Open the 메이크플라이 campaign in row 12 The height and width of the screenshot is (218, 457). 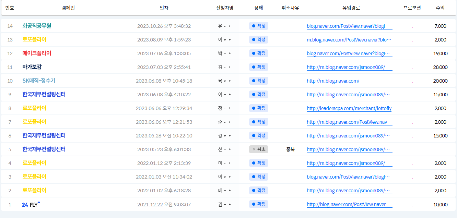(x=37, y=53)
